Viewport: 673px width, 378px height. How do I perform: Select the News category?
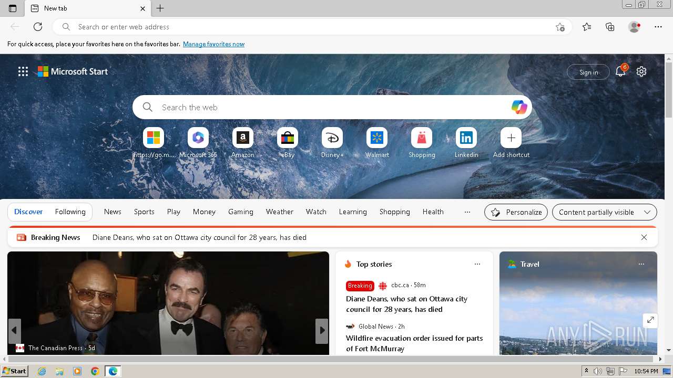click(x=113, y=212)
